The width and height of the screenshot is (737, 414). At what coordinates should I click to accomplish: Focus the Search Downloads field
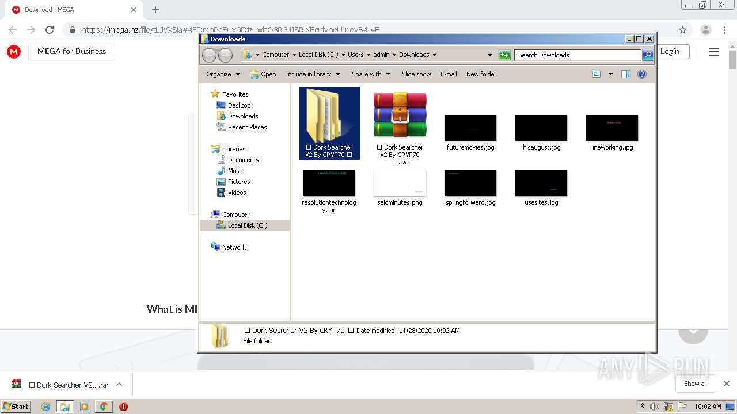tap(578, 55)
